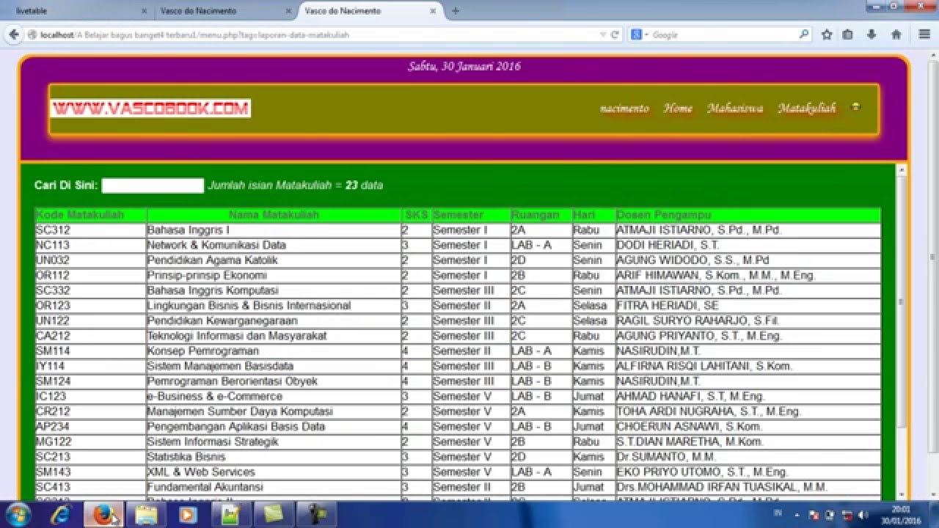Bookmark this page with the star icon
The width and height of the screenshot is (939, 528).
tap(827, 34)
